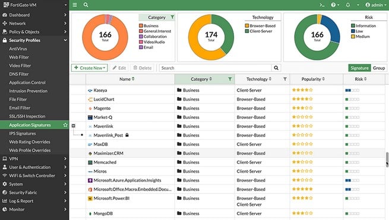Click the Technology column filter icon
Image resolution: width=389 pixels, height=220 pixels.
(x=285, y=79)
